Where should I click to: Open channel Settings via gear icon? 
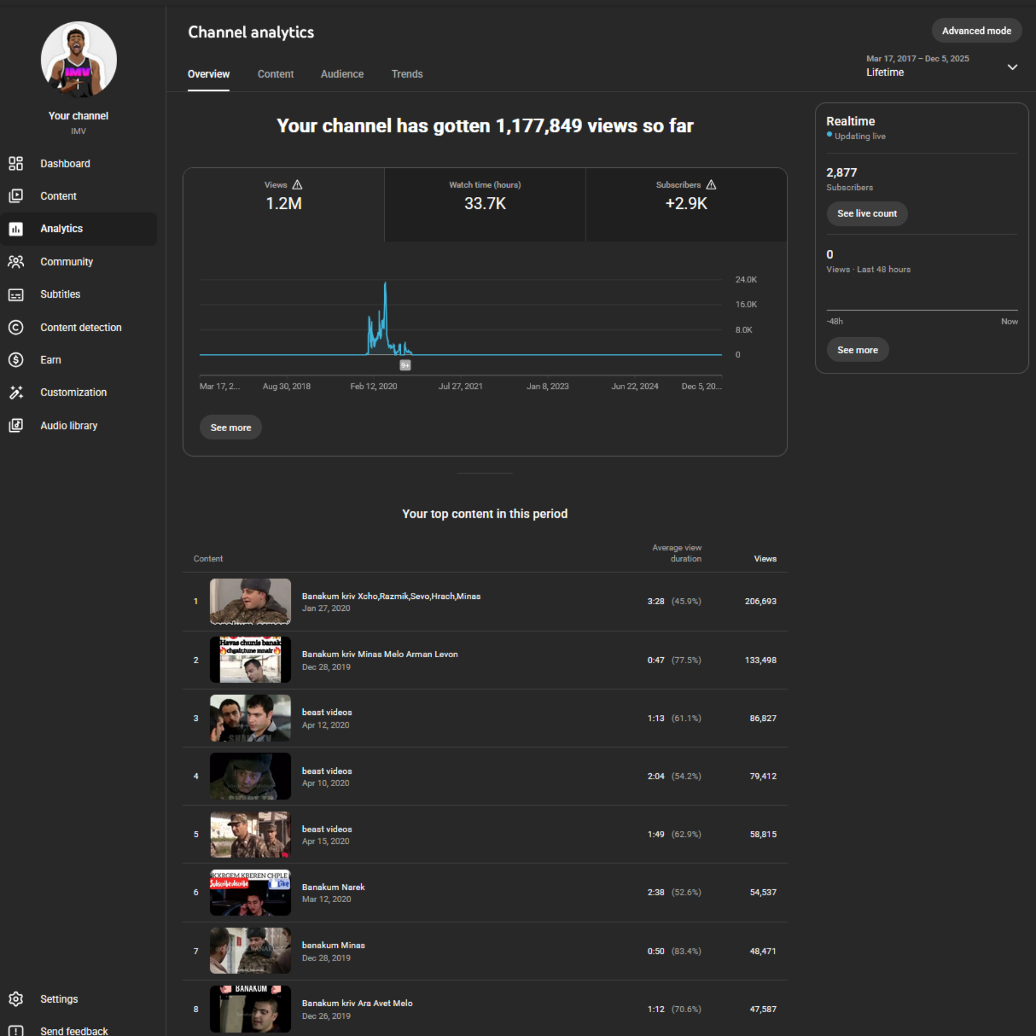(16, 999)
